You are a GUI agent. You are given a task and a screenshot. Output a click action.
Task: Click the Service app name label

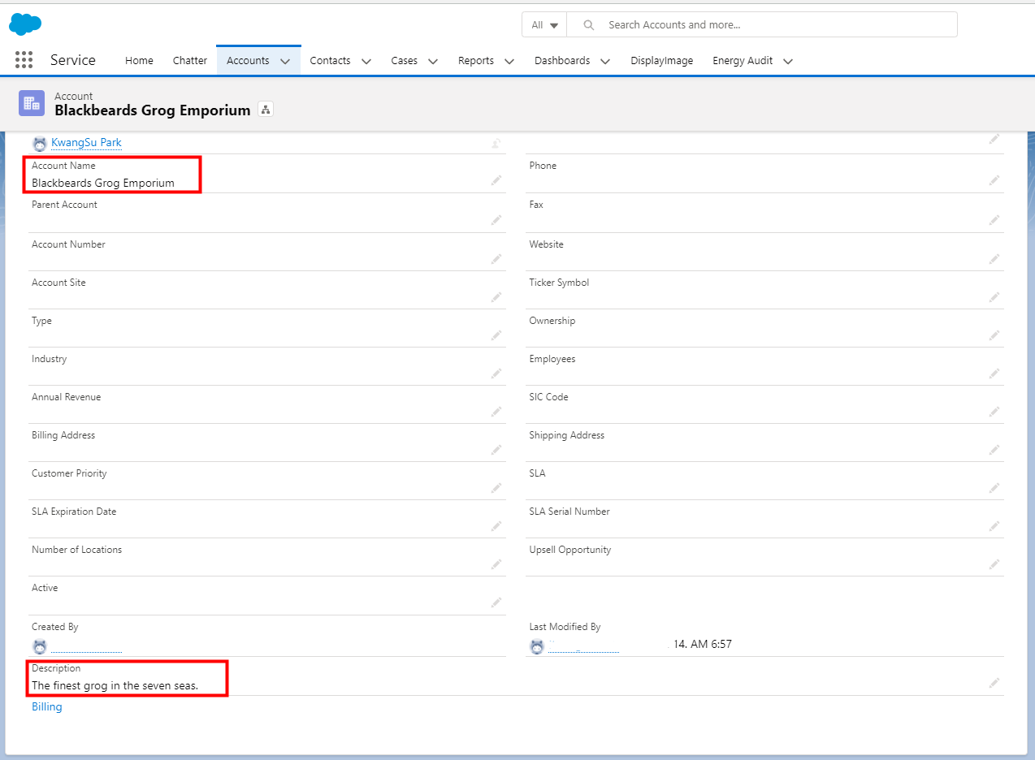73,60
